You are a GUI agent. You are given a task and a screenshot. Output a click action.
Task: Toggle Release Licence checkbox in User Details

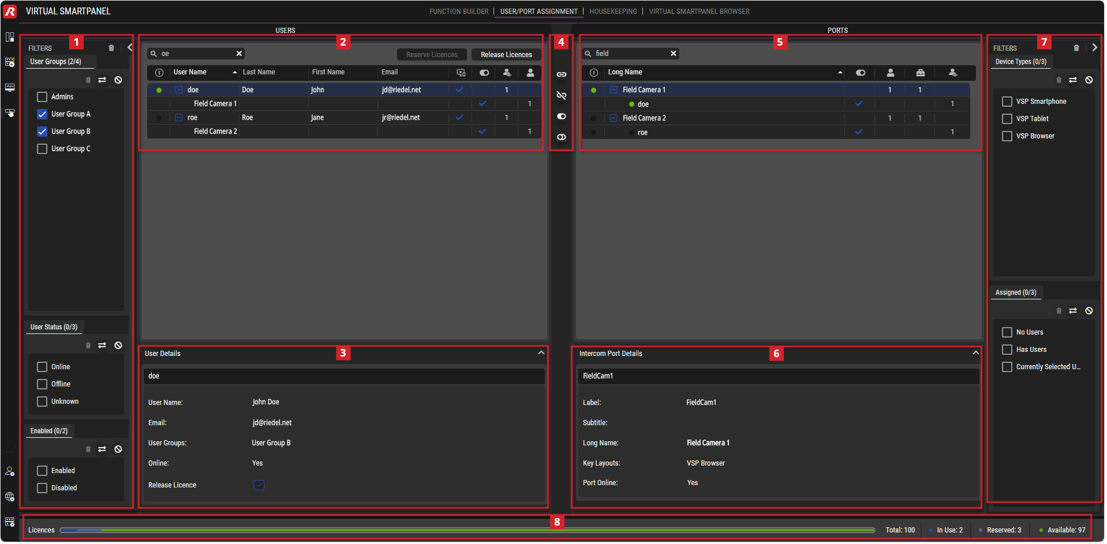tap(259, 485)
